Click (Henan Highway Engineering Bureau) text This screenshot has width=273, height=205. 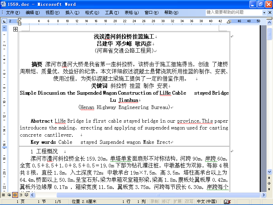pyautogui.click(x=124, y=107)
